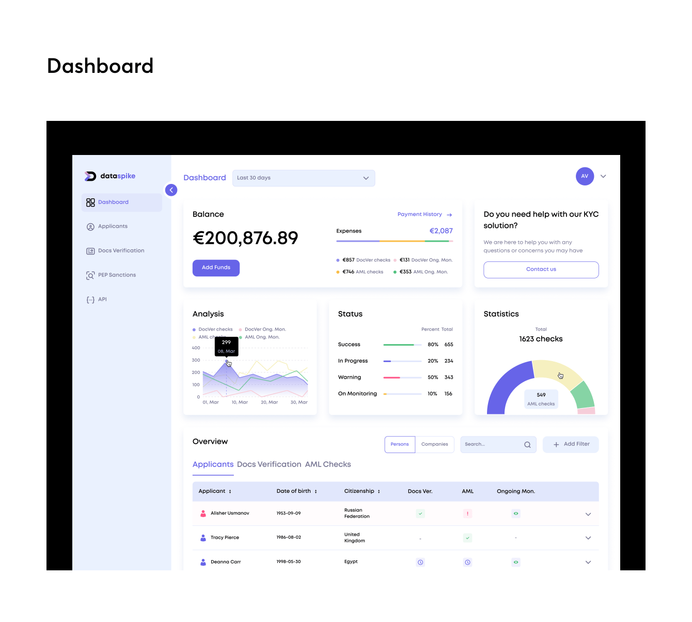Click the AV user avatar
Screen dimensions: 692x622
[x=585, y=176]
